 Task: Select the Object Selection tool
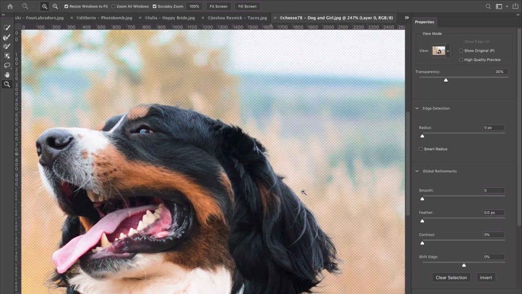pyautogui.click(x=7, y=56)
